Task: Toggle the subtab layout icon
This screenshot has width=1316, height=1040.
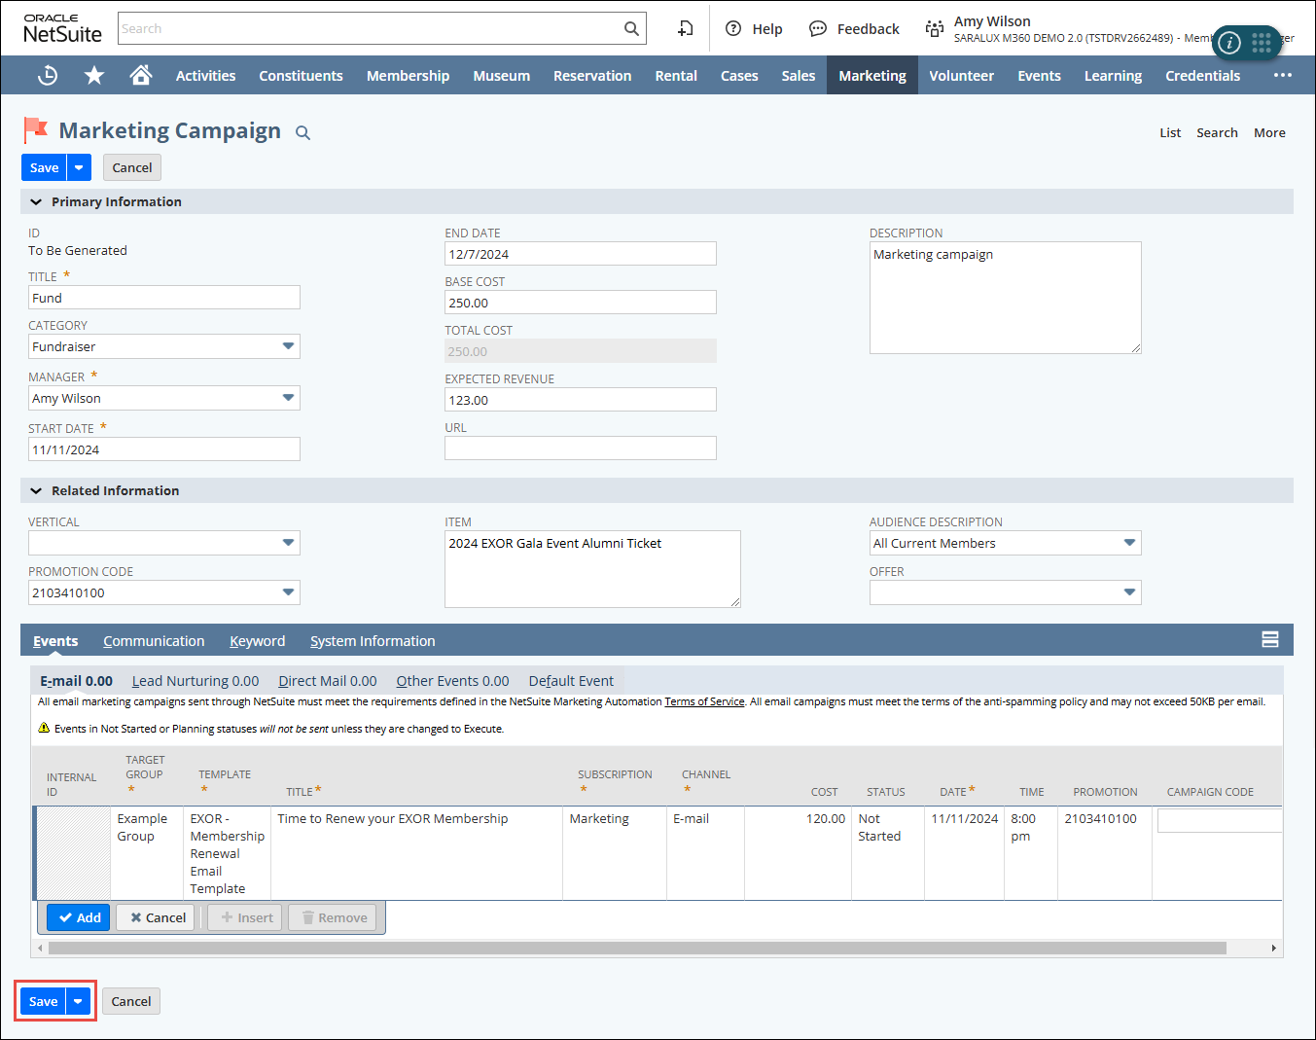Action: [1269, 639]
